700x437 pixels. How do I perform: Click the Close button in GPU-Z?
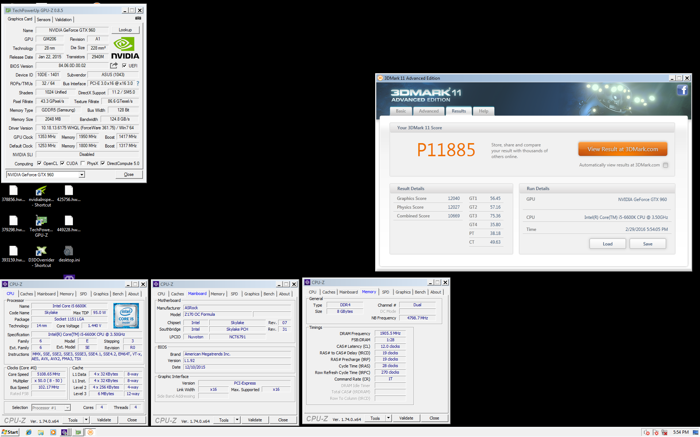coord(129,175)
